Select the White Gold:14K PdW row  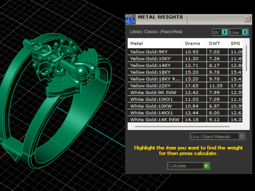point(185,119)
